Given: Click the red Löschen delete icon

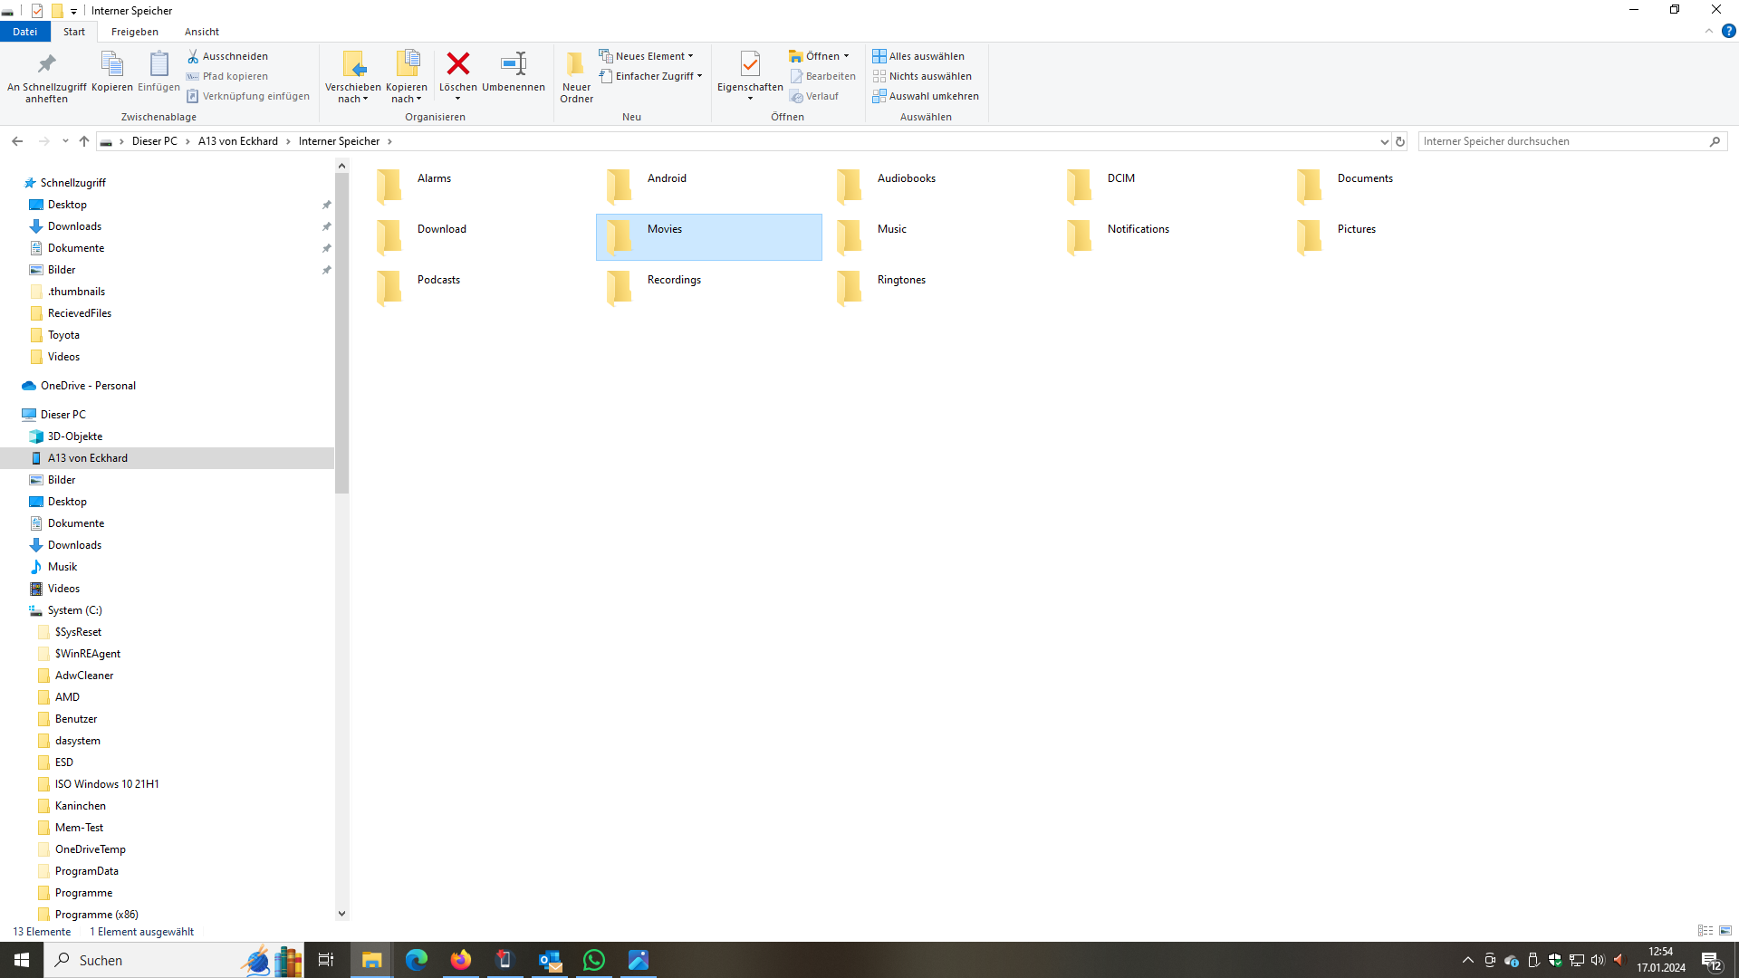Looking at the screenshot, I should (x=458, y=64).
